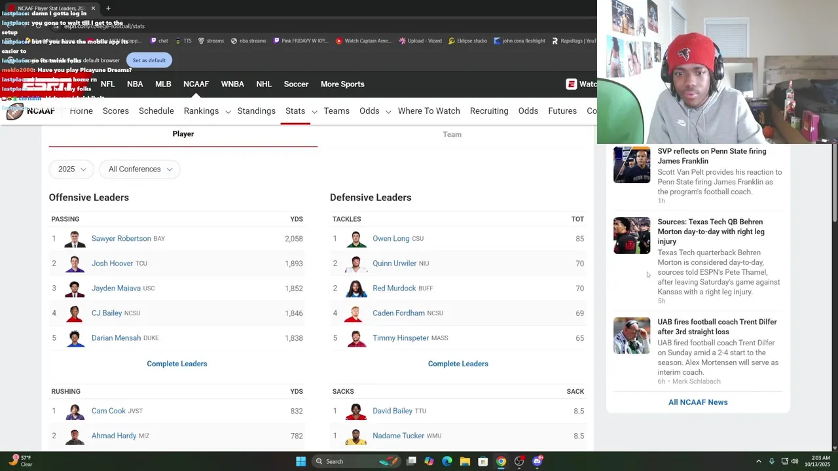Click the NCAAF football logo icon
The image size is (838, 471).
15,111
